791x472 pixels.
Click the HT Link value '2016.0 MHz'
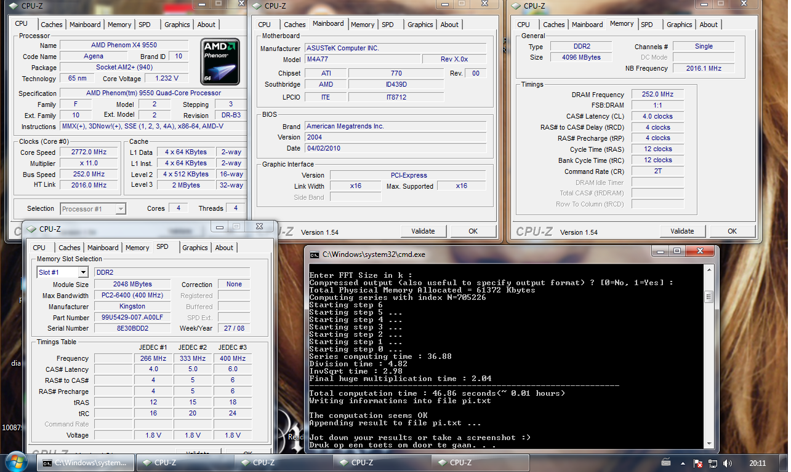click(x=89, y=185)
